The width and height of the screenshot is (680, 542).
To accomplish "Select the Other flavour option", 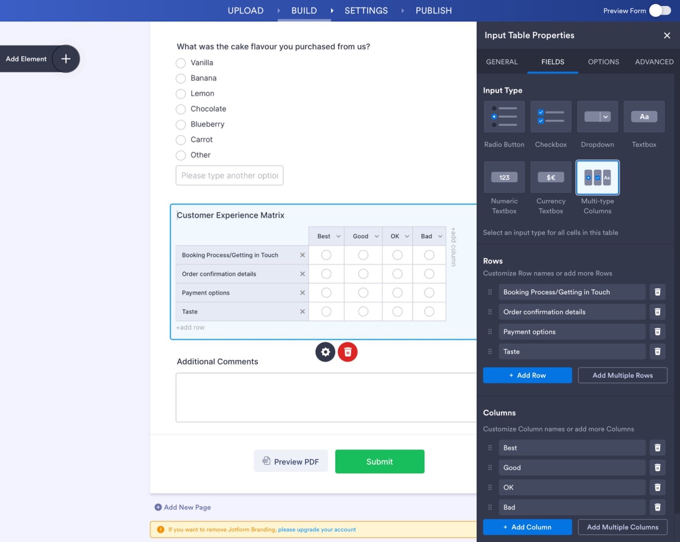I will point(181,155).
